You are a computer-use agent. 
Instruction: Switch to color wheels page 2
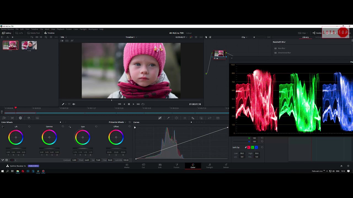click(x=15, y=160)
